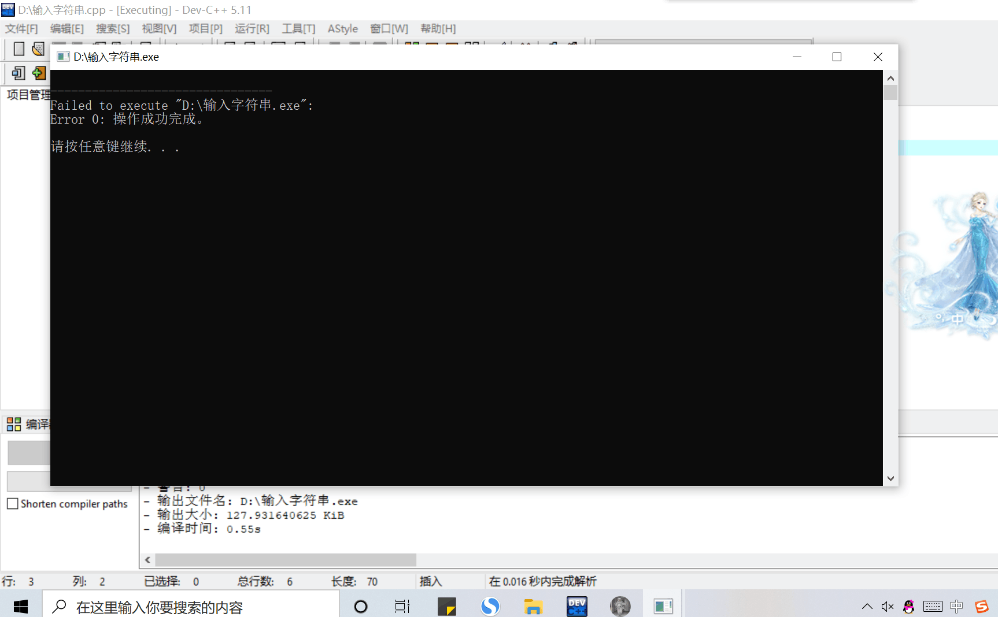
Task: Open Dev-C++ from the taskbar
Action: click(x=576, y=606)
